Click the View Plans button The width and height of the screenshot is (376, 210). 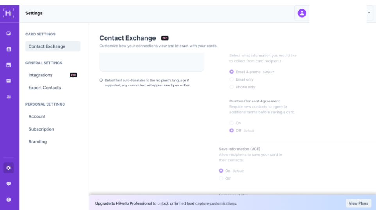[x=358, y=203]
